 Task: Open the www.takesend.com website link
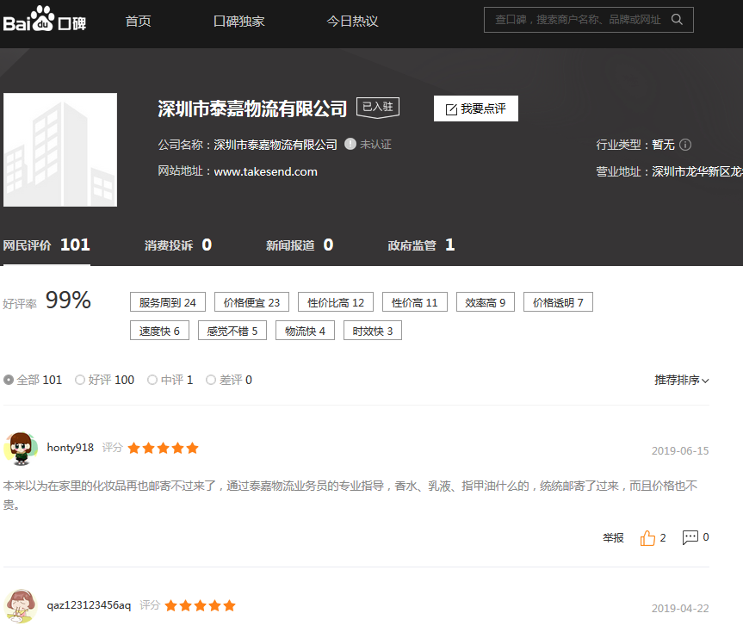265,171
